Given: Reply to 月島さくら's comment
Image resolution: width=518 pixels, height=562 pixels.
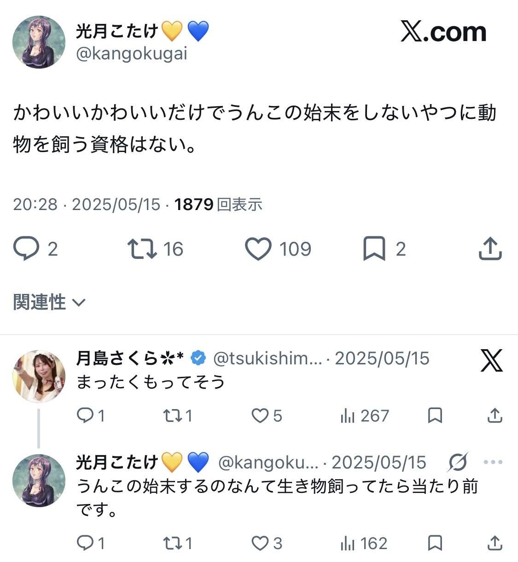Looking at the screenshot, I should 85,416.
